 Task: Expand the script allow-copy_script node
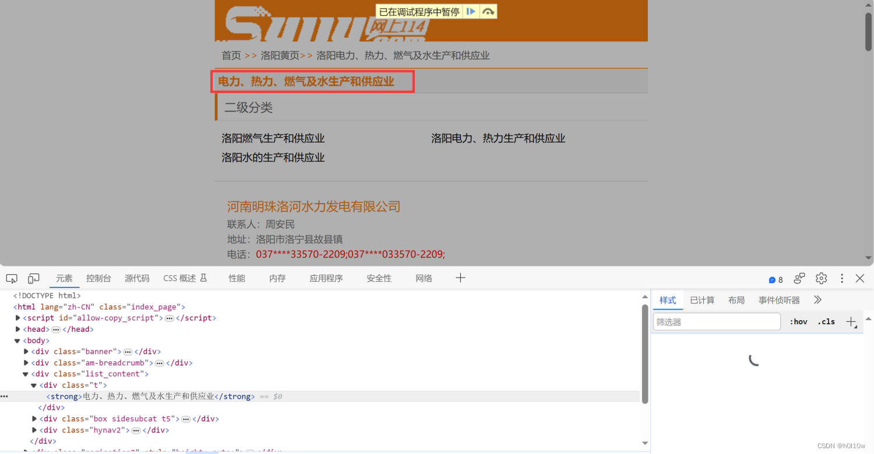(x=17, y=318)
